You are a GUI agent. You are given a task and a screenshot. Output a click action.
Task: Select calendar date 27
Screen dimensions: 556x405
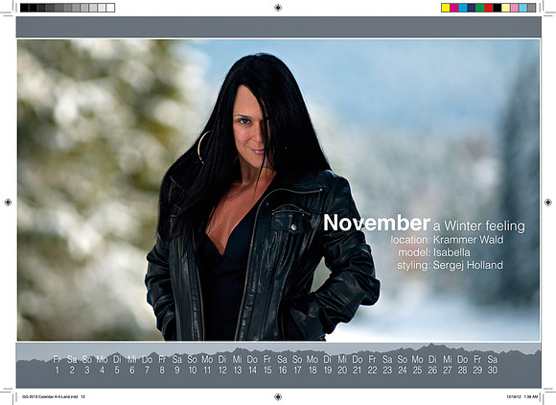(x=448, y=370)
